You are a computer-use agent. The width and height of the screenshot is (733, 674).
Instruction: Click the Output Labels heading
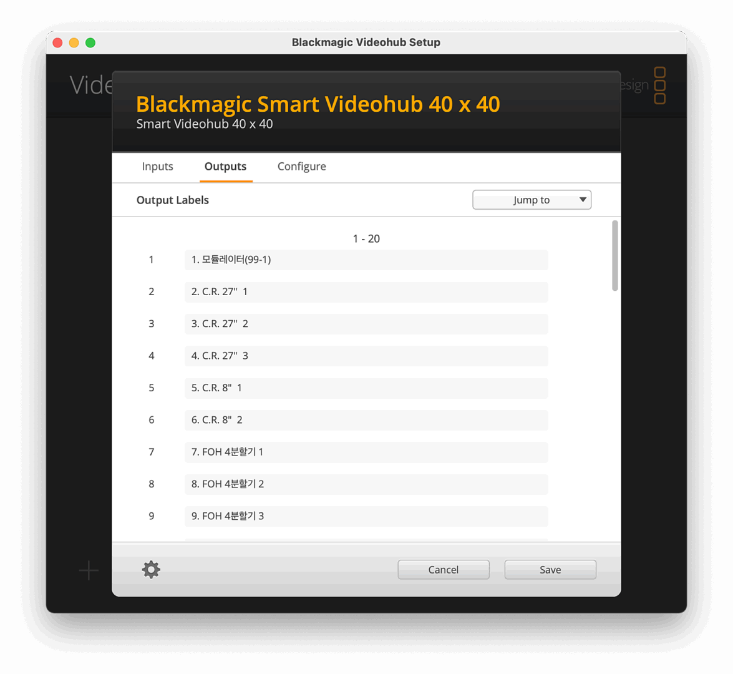pyautogui.click(x=173, y=200)
